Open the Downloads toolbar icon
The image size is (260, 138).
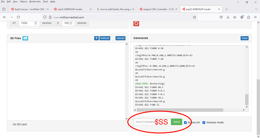coord(228,17)
